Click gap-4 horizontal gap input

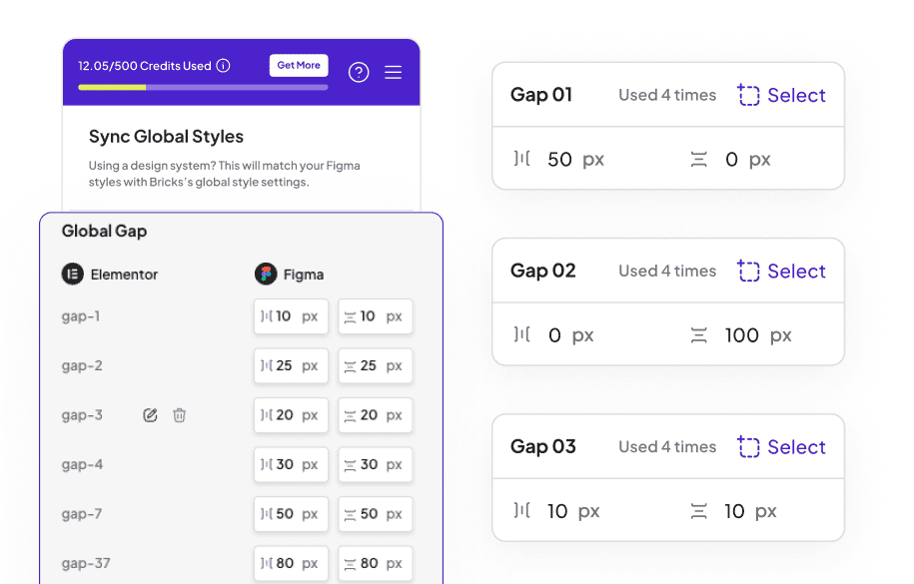pos(291,464)
